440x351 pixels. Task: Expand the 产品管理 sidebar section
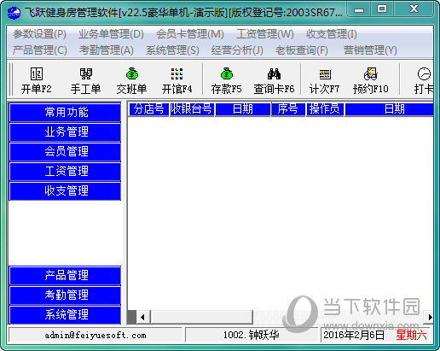66,275
